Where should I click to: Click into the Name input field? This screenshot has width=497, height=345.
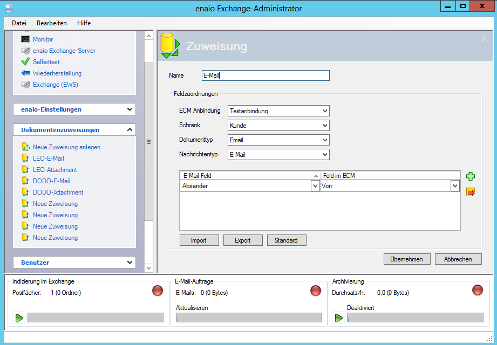point(265,75)
